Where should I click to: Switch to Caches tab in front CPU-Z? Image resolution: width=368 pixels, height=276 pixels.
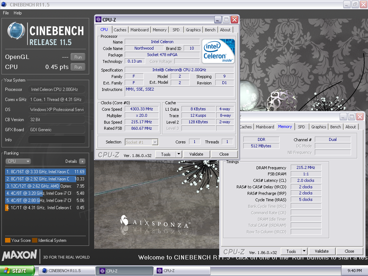pyautogui.click(x=120, y=30)
